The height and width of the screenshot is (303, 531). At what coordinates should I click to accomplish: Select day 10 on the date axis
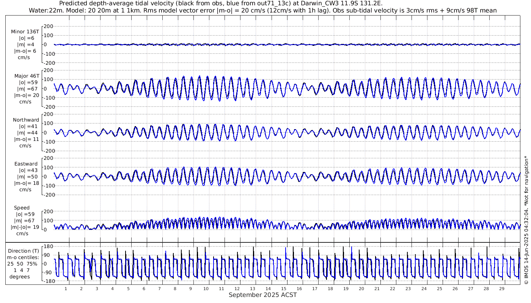click(x=206, y=289)
